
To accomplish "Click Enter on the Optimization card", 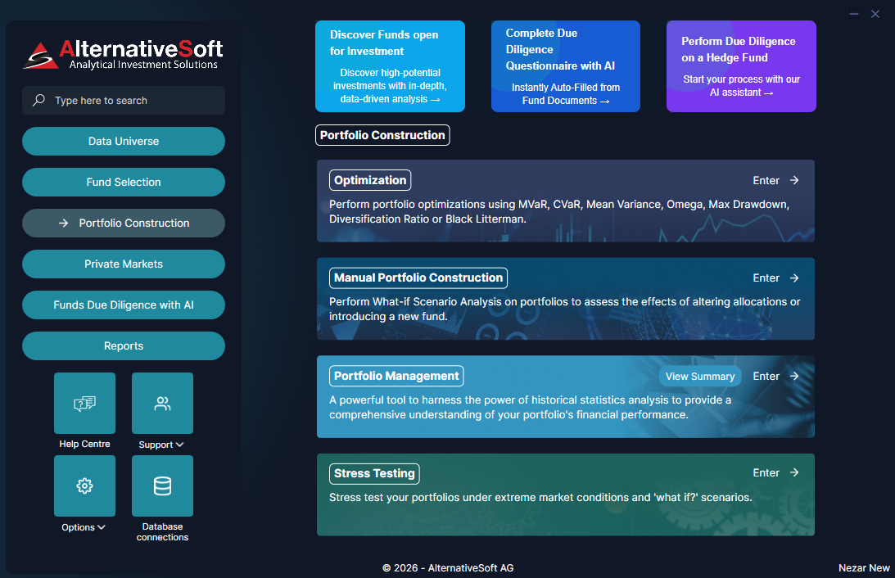I will tap(766, 180).
